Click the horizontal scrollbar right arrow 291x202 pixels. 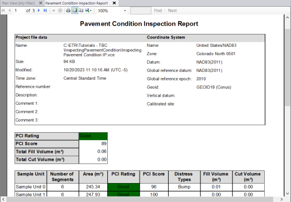coord(282,199)
